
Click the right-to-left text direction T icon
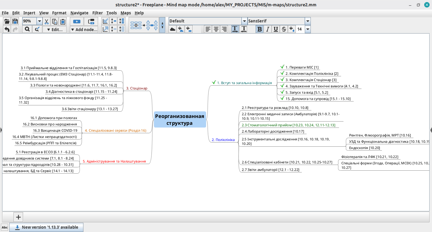(x=243, y=29)
